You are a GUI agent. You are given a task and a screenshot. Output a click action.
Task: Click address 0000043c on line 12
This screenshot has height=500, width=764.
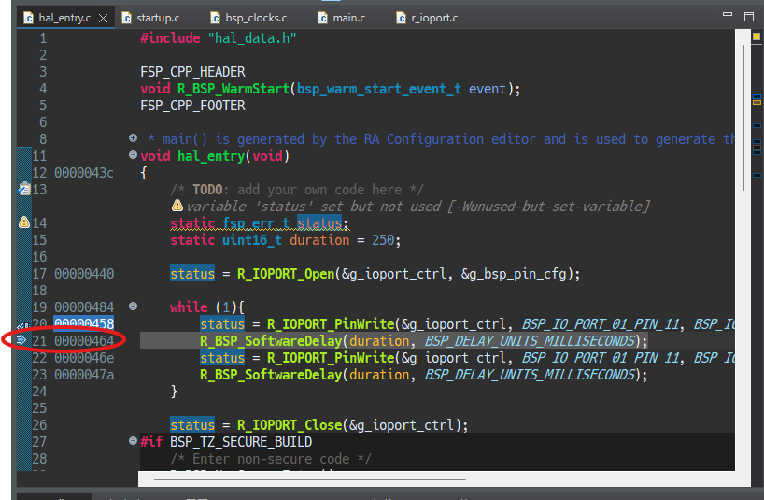click(x=84, y=173)
